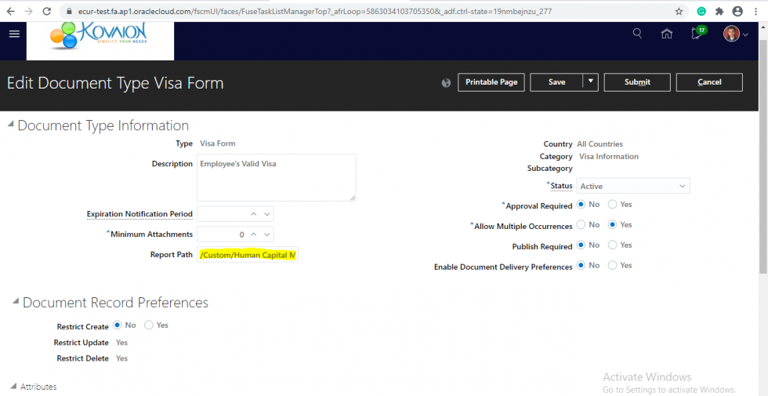Click the 'All Countries' country value
This screenshot has width=768, height=396.
coord(600,144)
